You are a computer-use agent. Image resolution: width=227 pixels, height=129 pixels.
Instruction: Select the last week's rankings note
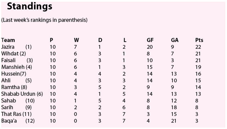pyautogui.click(x=44, y=20)
